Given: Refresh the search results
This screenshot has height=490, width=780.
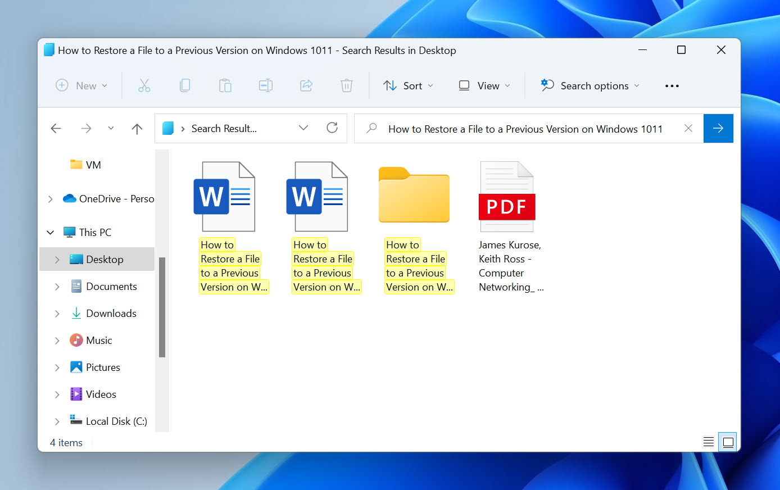Looking at the screenshot, I should 332,128.
